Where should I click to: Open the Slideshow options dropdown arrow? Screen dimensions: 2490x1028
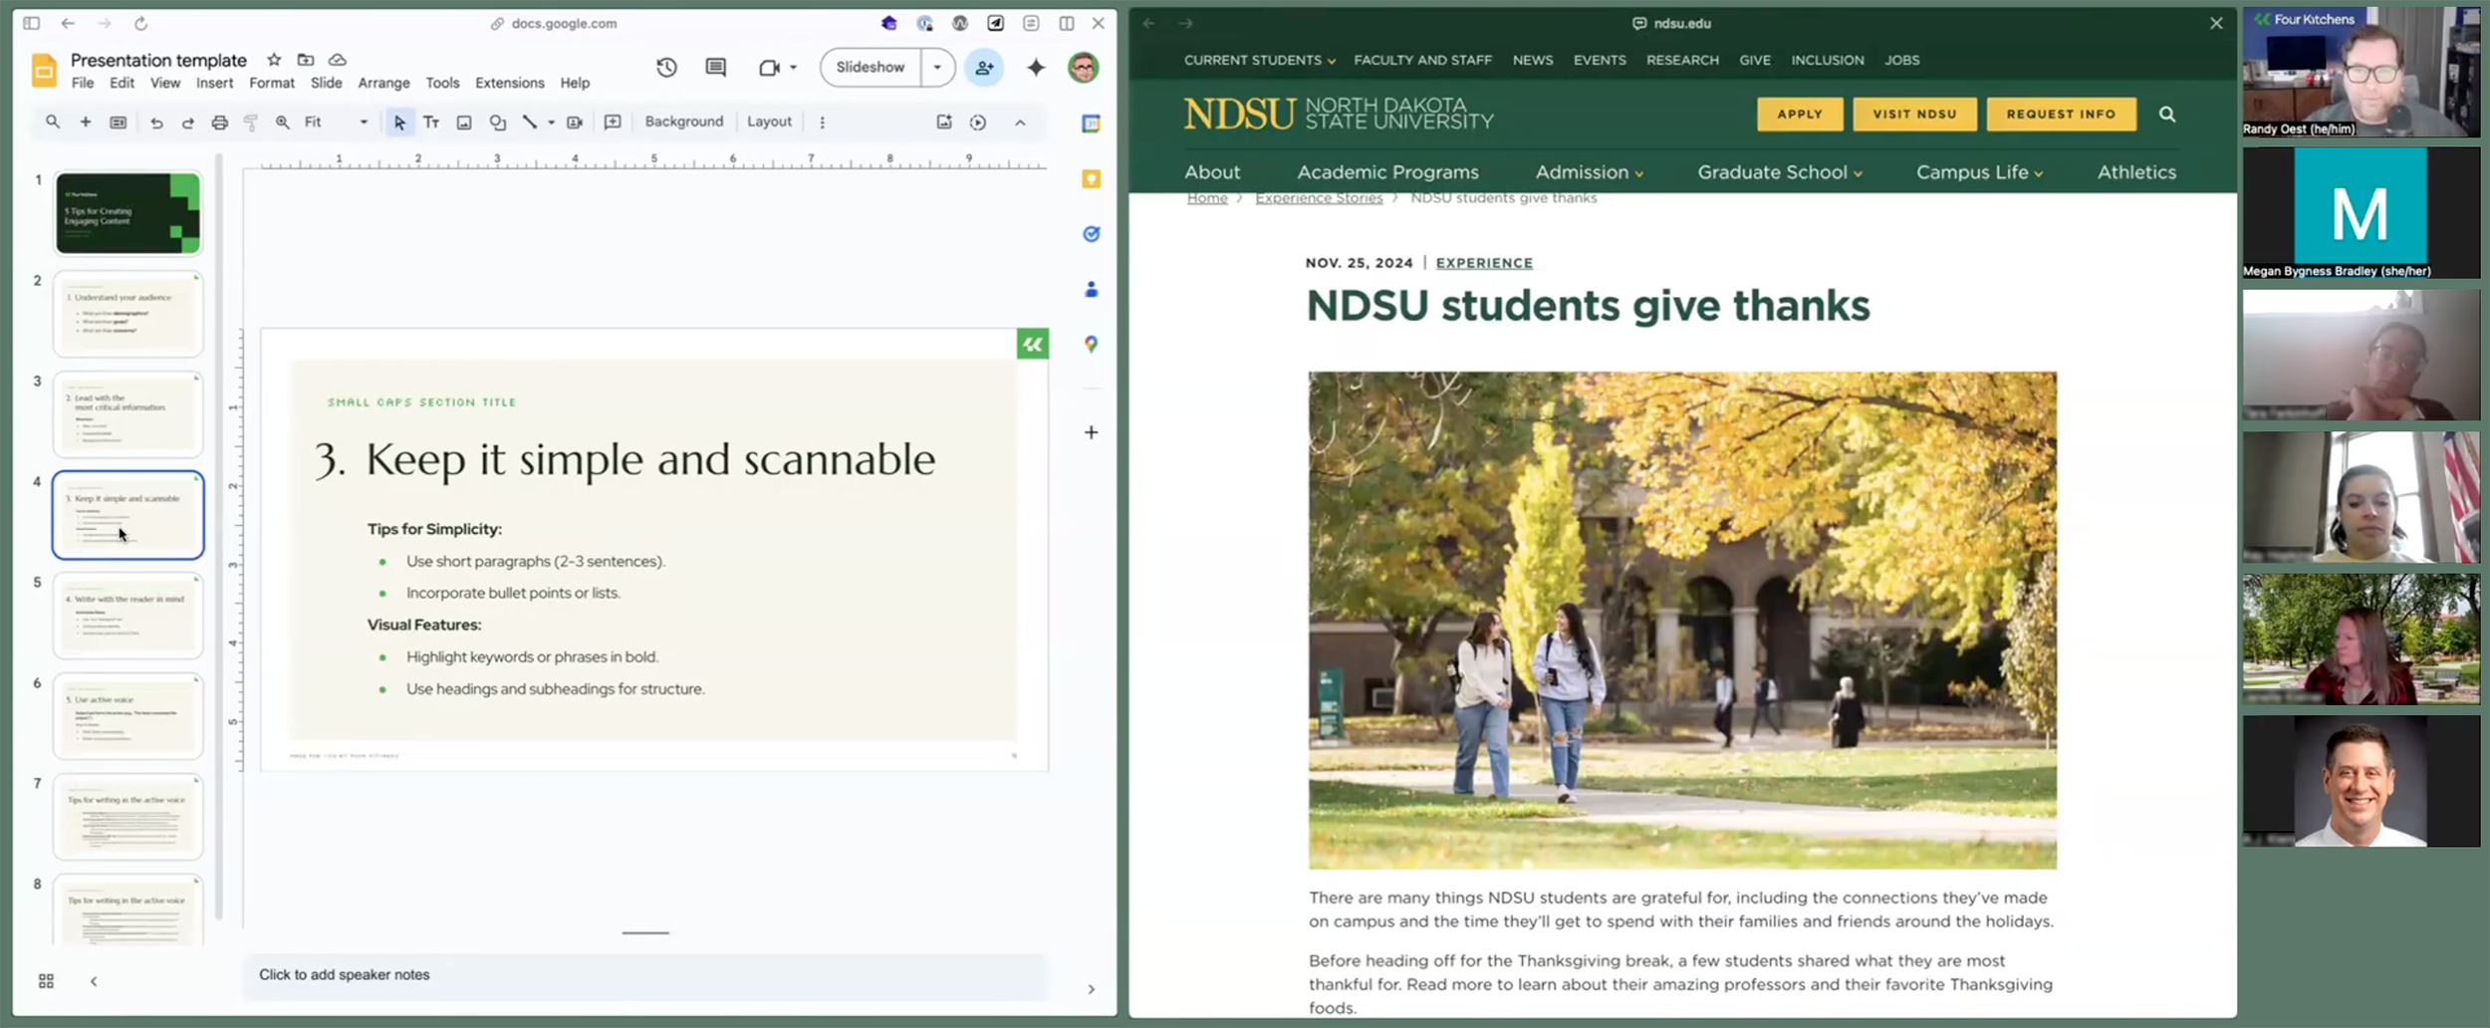pyautogui.click(x=936, y=67)
